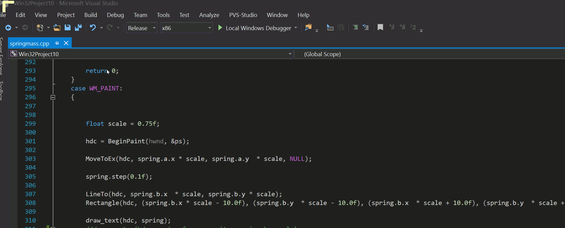Screen dimensions: 565x228
Task: Start debugging with the green play icon
Action: (x=220, y=28)
